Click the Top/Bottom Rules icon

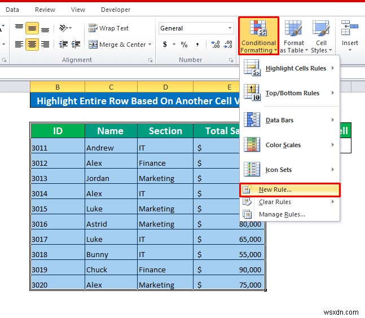pos(252,92)
